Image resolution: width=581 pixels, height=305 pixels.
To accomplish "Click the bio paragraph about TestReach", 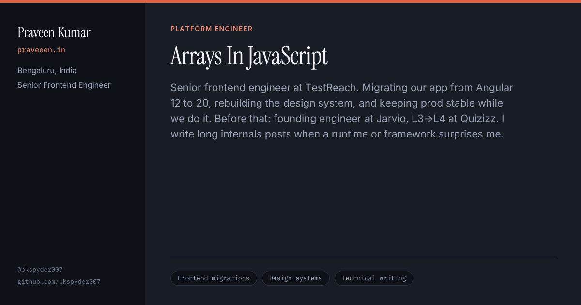I will click(342, 111).
